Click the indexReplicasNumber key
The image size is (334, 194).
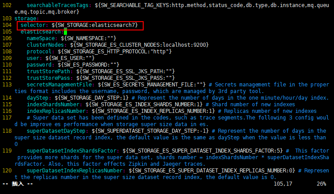coord(56,111)
